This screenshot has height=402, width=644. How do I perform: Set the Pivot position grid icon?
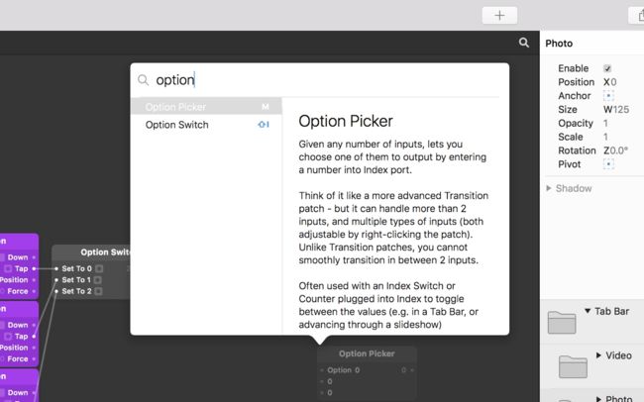point(608,164)
